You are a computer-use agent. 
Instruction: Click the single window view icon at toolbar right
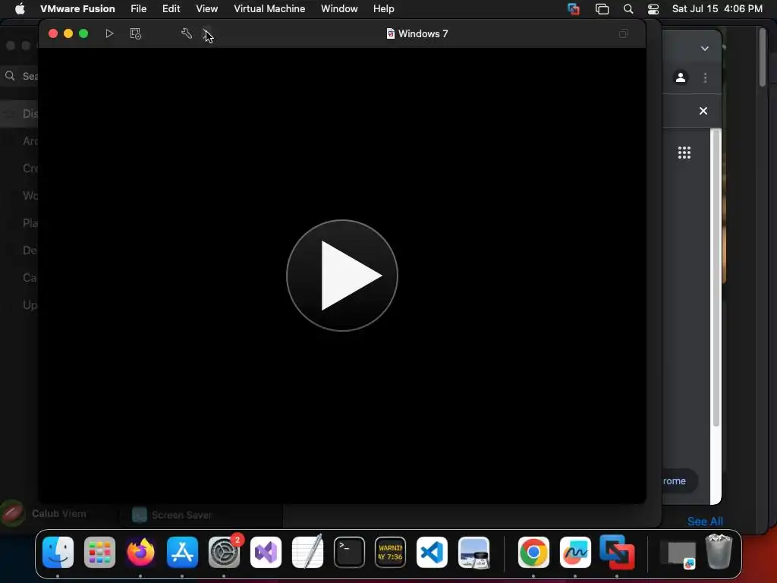(x=624, y=33)
